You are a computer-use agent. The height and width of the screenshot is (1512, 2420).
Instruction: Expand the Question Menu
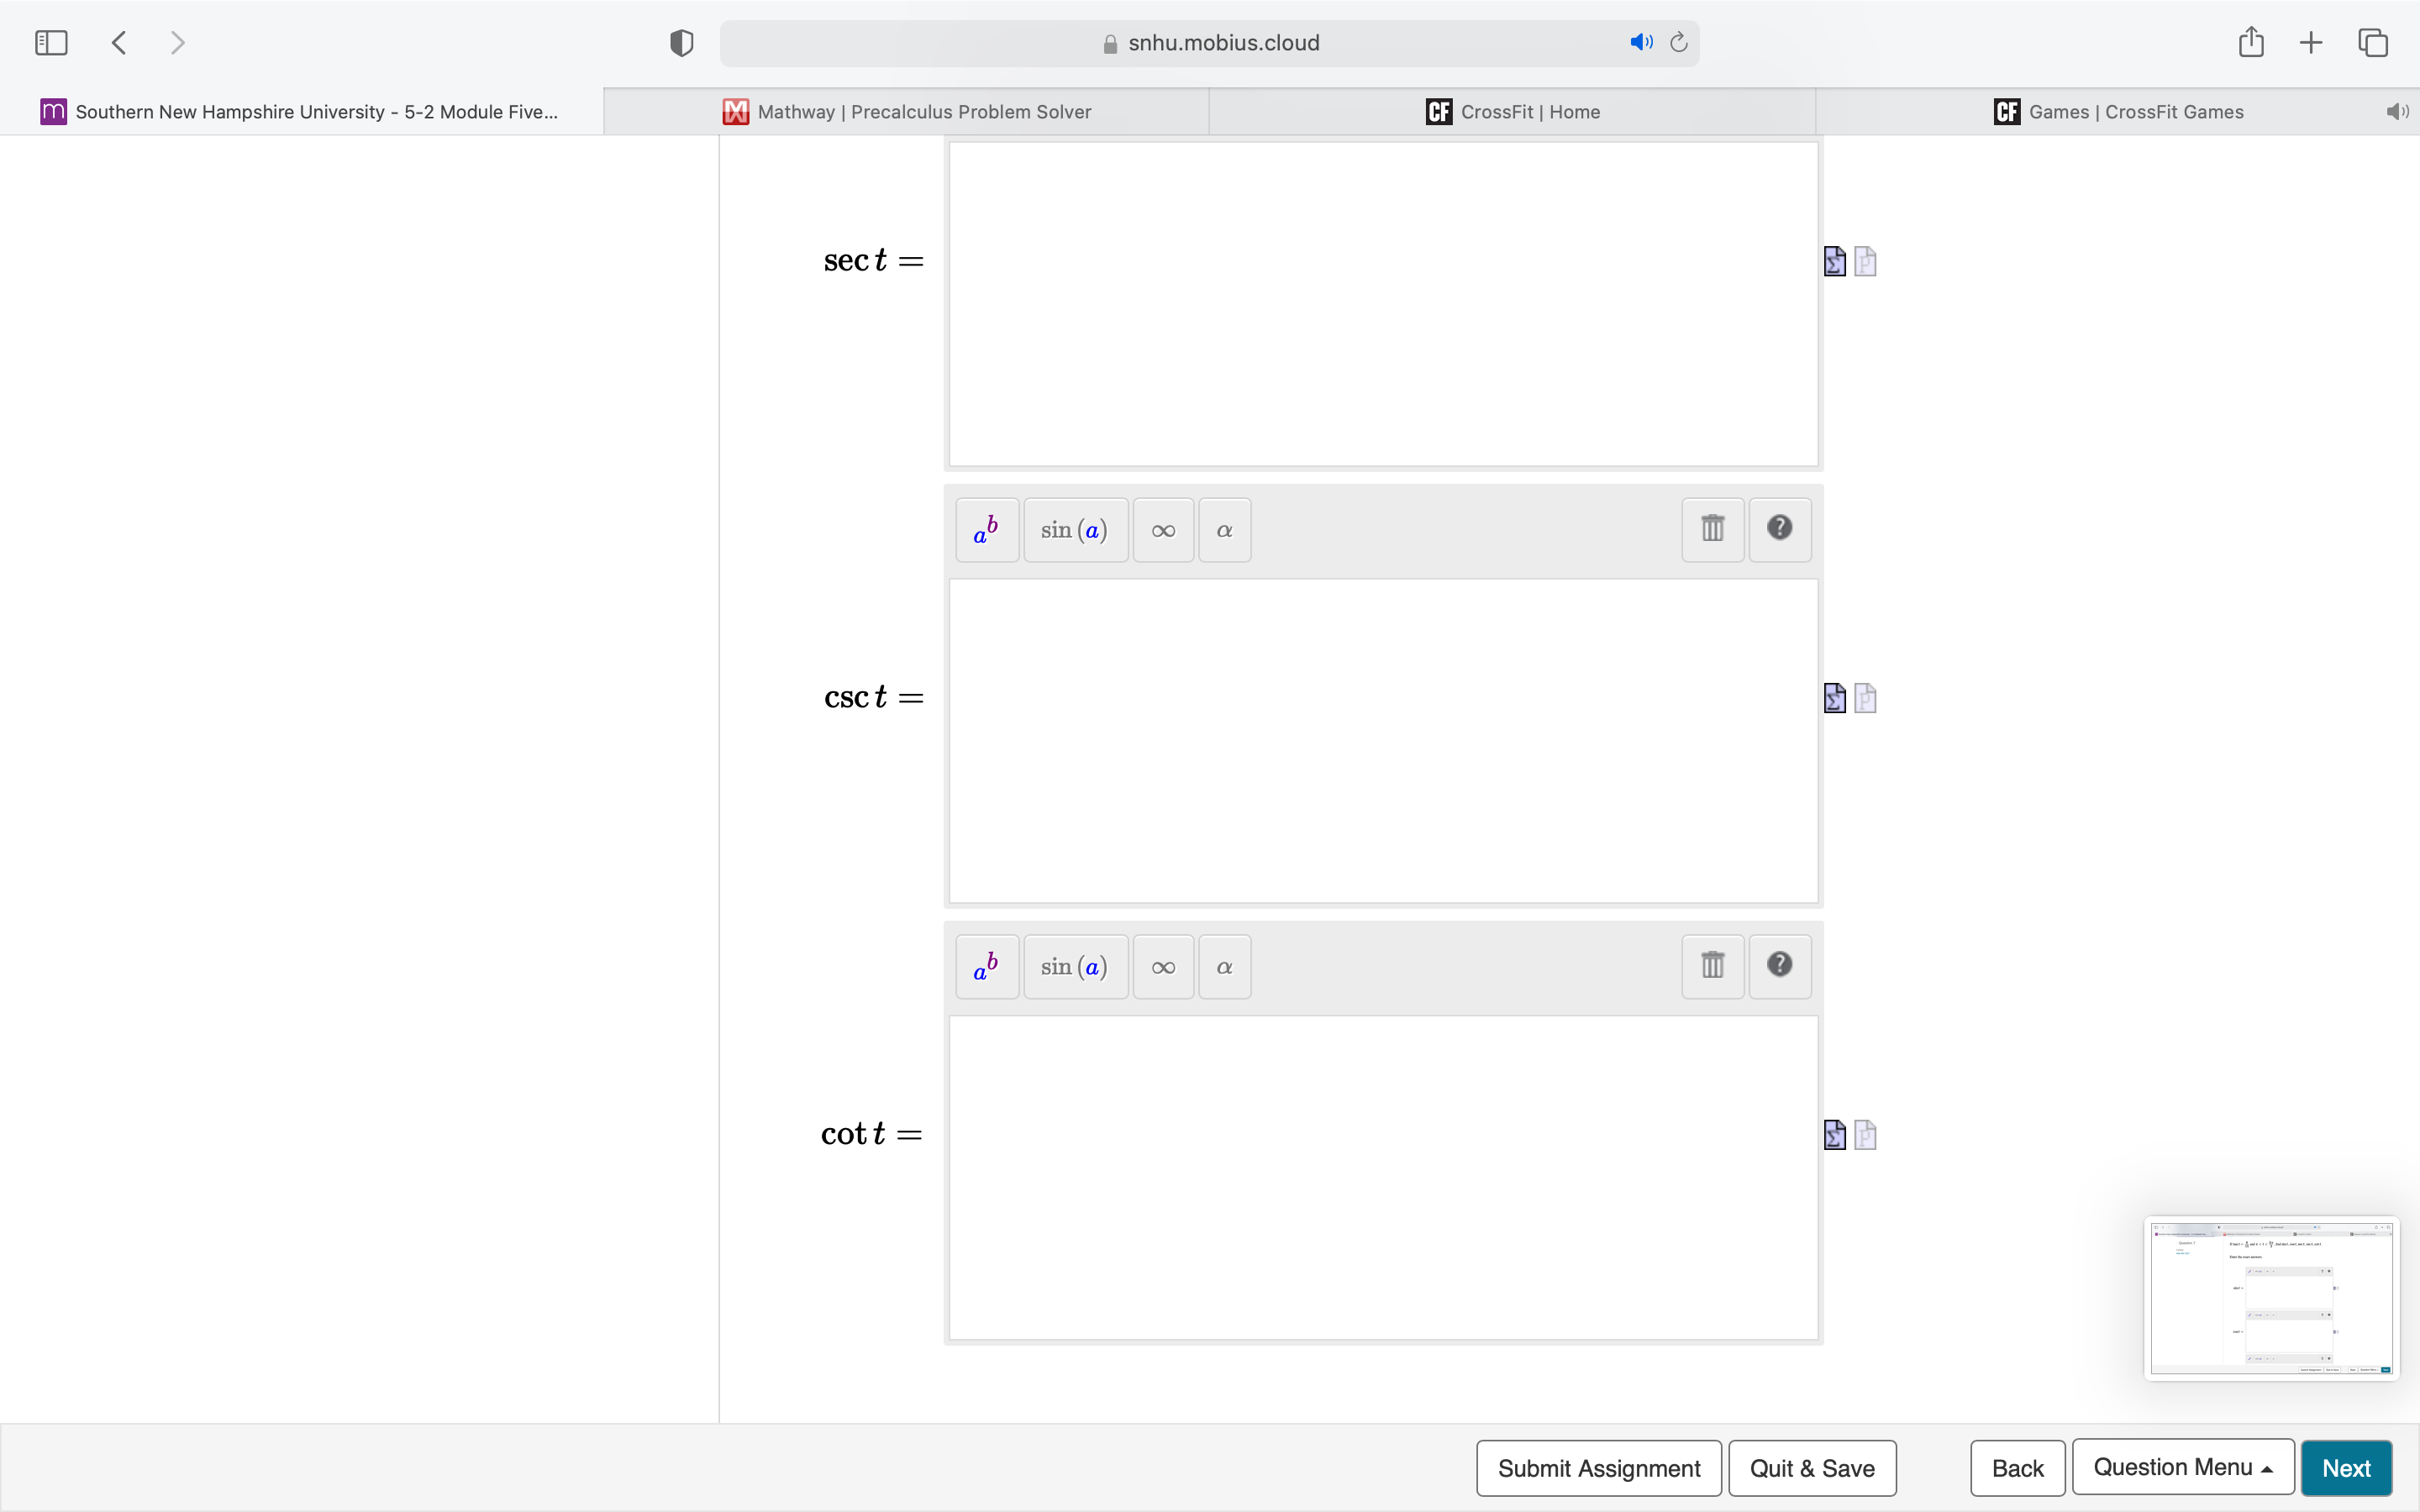tap(2182, 1467)
